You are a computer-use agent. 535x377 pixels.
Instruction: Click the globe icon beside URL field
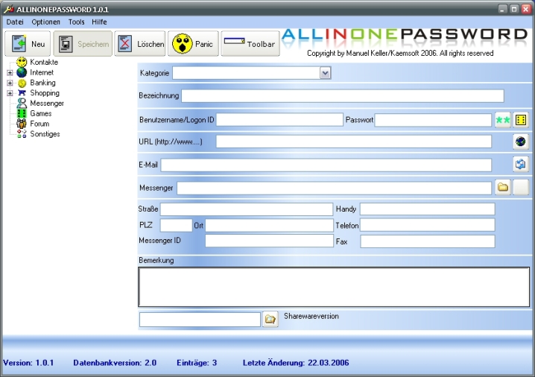pos(520,142)
